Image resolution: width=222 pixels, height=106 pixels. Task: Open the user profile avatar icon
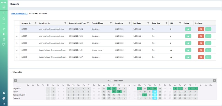(x=4, y=98)
